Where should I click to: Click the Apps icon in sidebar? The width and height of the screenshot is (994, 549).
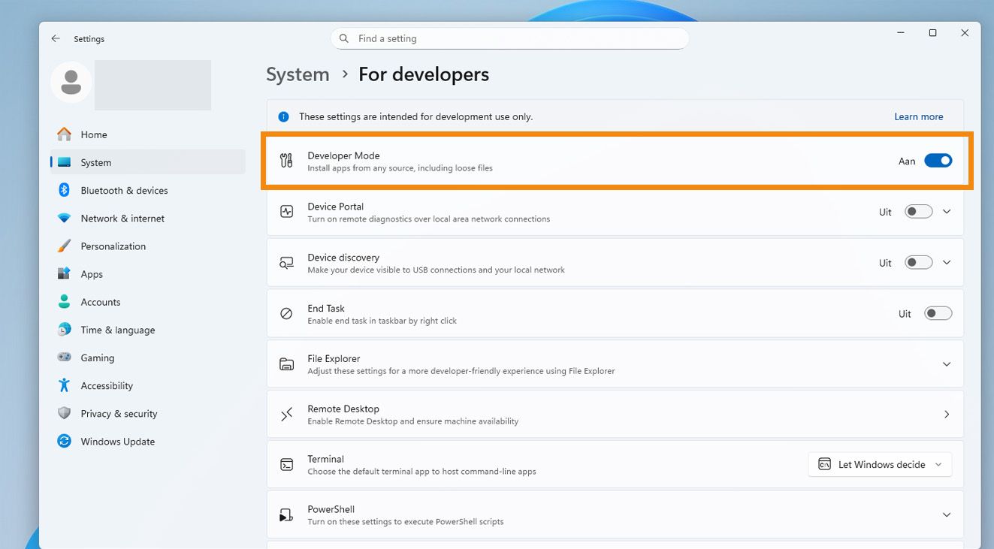(x=65, y=274)
